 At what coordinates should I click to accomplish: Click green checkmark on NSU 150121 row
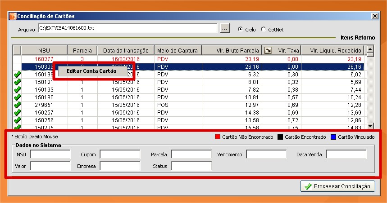(18, 82)
